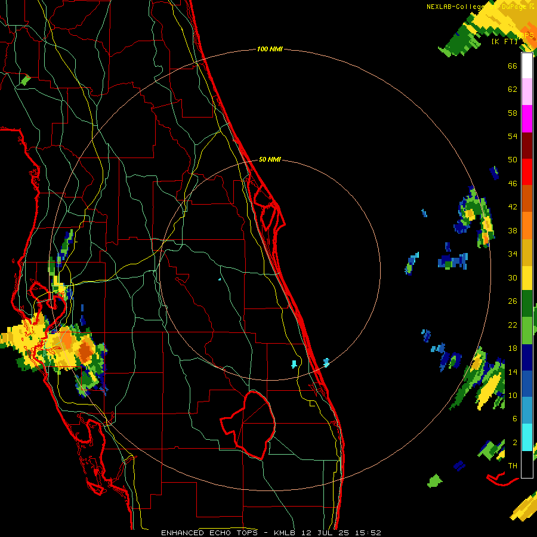Click the 62 label on the scale
The width and height of the screenshot is (537, 537).
(x=513, y=89)
